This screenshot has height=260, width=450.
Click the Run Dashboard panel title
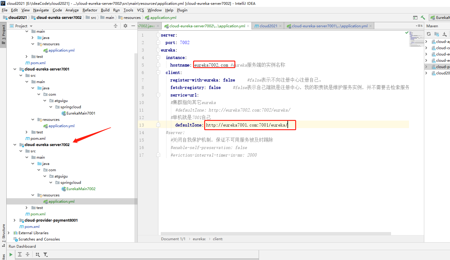pos(22,247)
